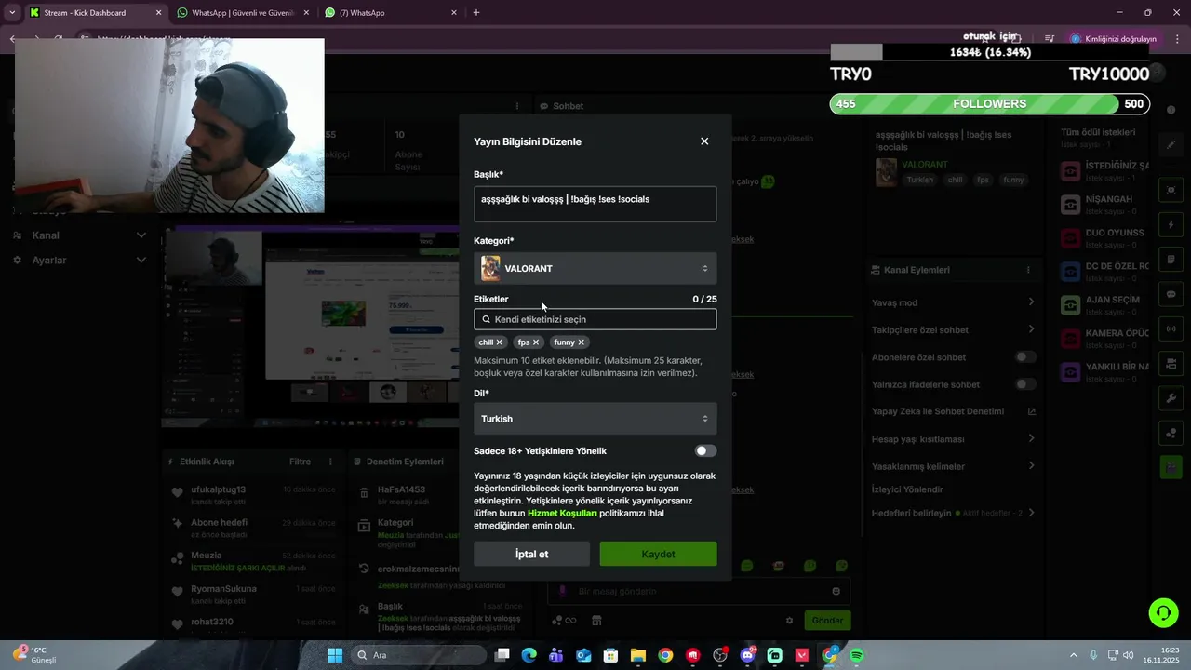Image resolution: width=1191 pixels, height=670 pixels.
Task: Click the broadcast signal icon in right sidebar
Action: tap(1171, 328)
